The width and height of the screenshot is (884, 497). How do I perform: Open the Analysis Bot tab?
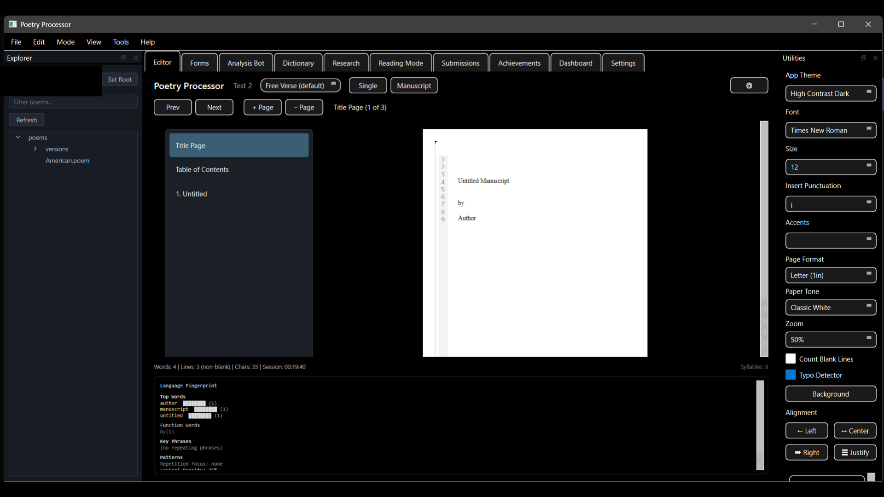click(245, 63)
